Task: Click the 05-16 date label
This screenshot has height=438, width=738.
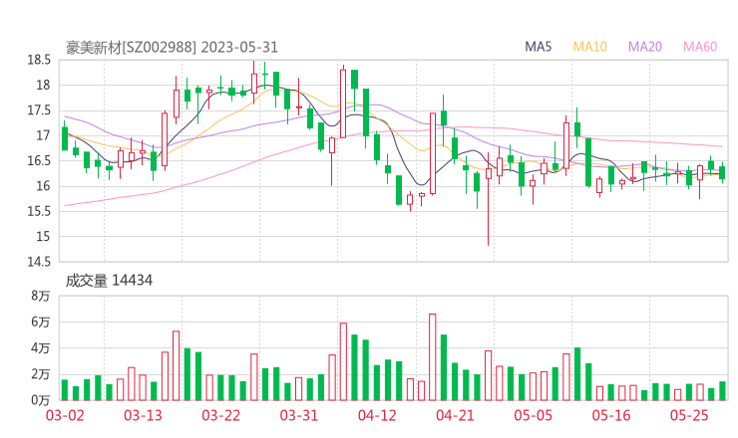Action: pyautogui.click(x=611, y=415)
